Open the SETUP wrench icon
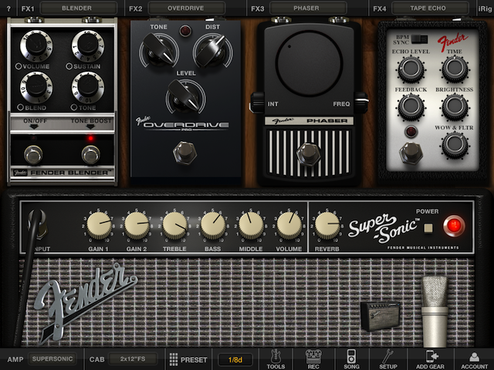Image resolution: width=494 pixels, height=370 pixels. coord(388,359)
